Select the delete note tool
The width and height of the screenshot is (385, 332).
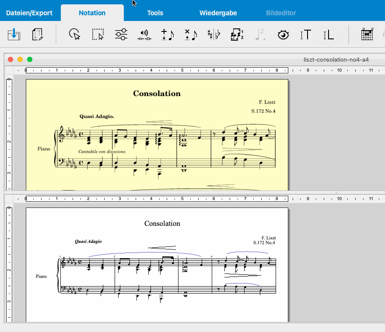(x=190, y=35)
